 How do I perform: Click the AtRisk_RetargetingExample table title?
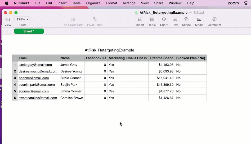(109, 50)
